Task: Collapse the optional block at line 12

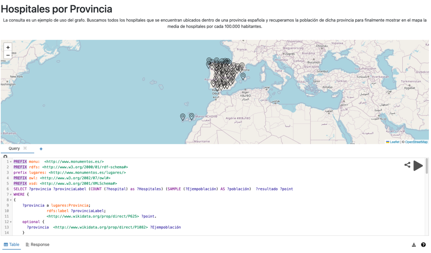Action: 11,221
